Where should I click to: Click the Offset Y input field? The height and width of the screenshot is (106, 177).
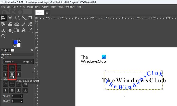(x=16, y=101)
